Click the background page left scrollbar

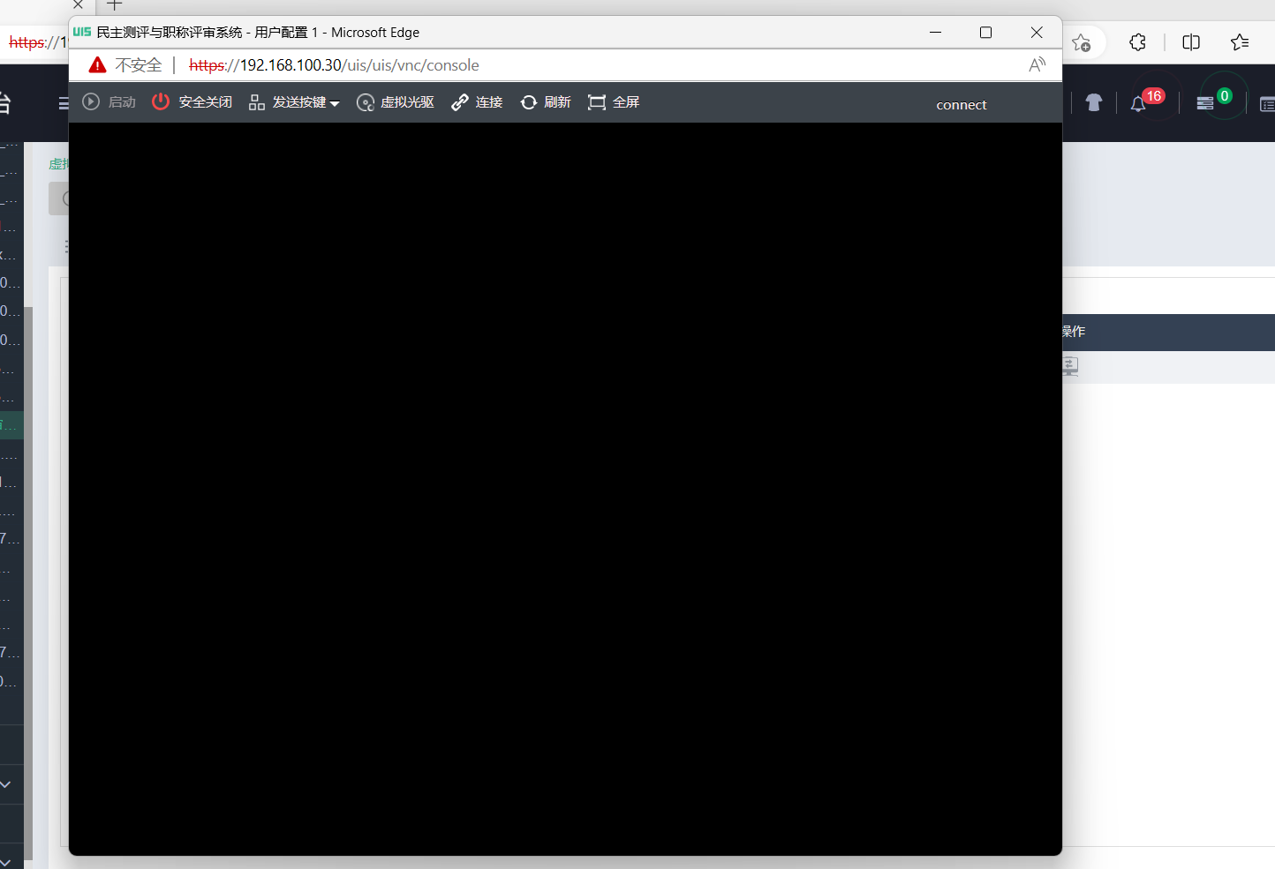[x=28, y=582]
